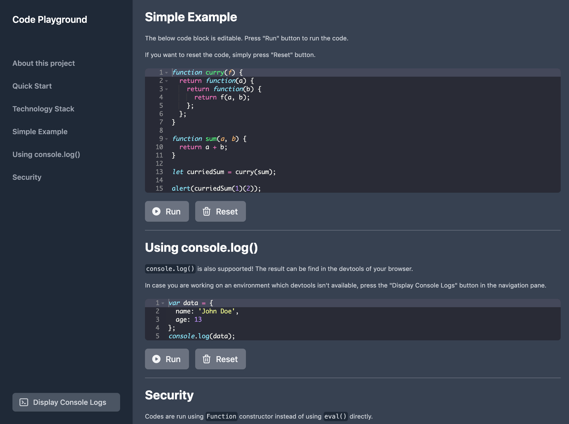Click the console.log(data) code line
The height and width of the screenshot is (424, 569).
point(202,336)
